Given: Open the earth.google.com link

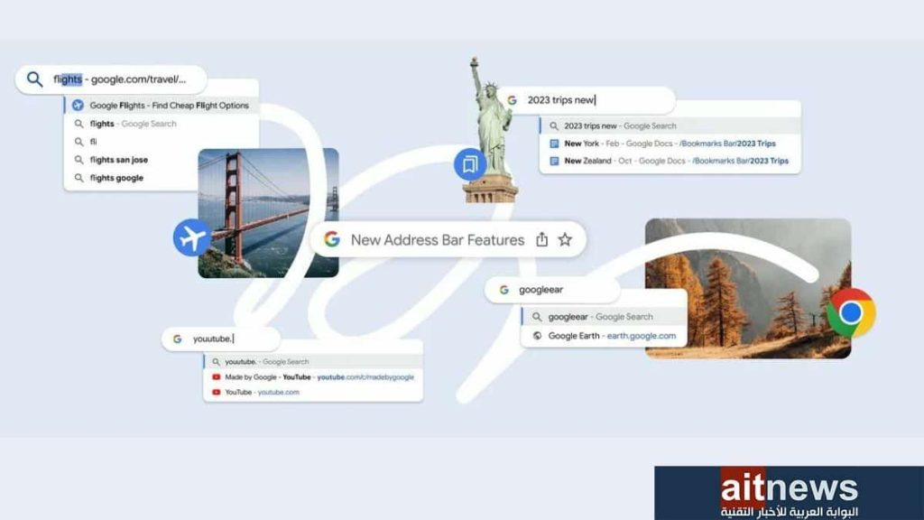Looking at the screenshot, I should (x=642, y=336).
